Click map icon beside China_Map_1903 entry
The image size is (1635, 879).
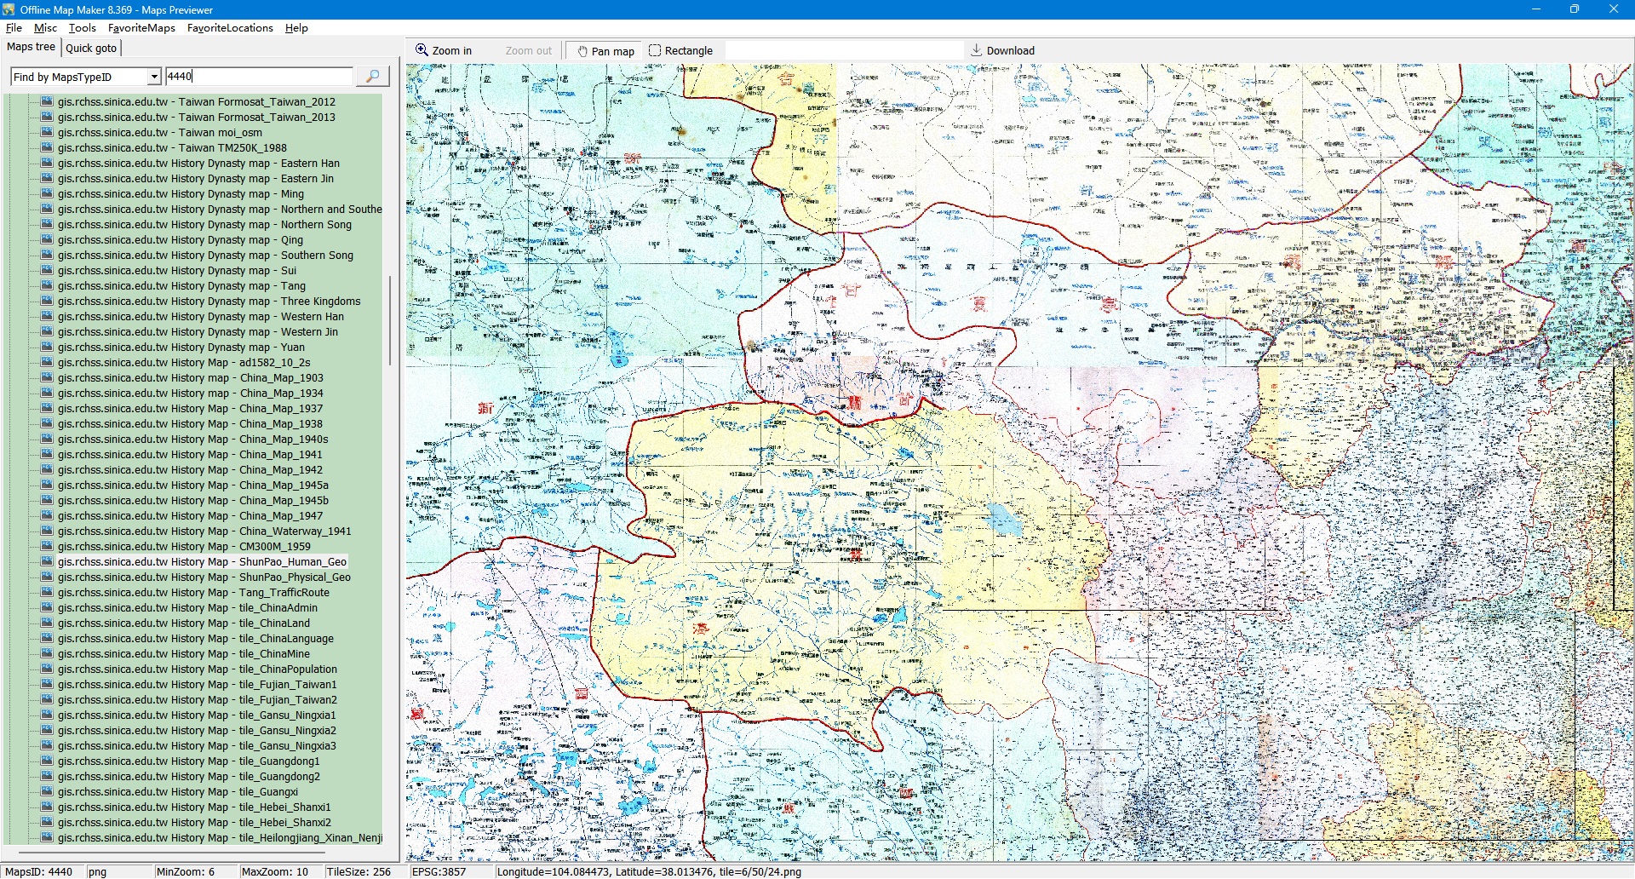coord(47,378)
